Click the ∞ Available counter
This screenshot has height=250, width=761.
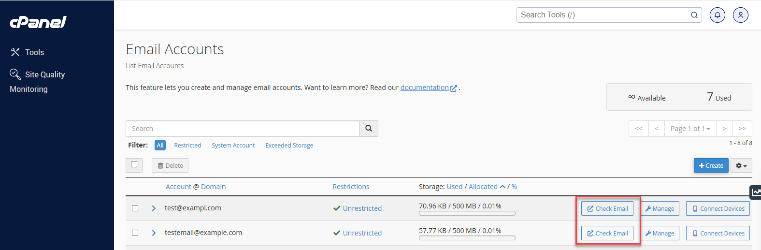point(647,98)
